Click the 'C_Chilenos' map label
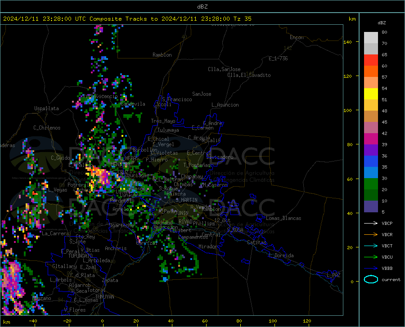 pyautogui.click(x=47, y=128)
